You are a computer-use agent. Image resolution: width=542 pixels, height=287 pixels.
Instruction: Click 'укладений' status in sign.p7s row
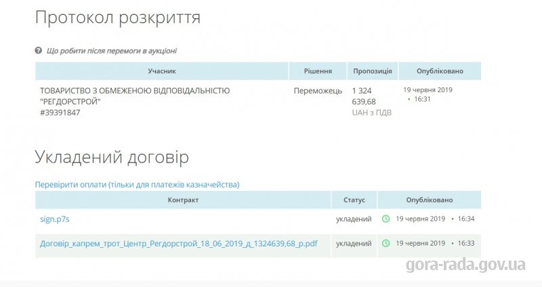click(354, 219)
